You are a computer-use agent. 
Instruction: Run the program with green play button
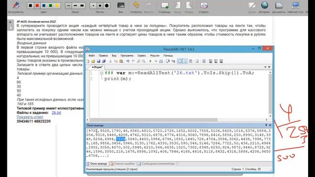tap(150, 61)
